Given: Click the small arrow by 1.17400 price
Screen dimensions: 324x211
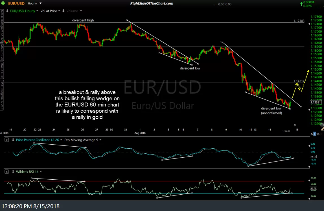Looking at the screenshot, I should click(x=309, y=24).
